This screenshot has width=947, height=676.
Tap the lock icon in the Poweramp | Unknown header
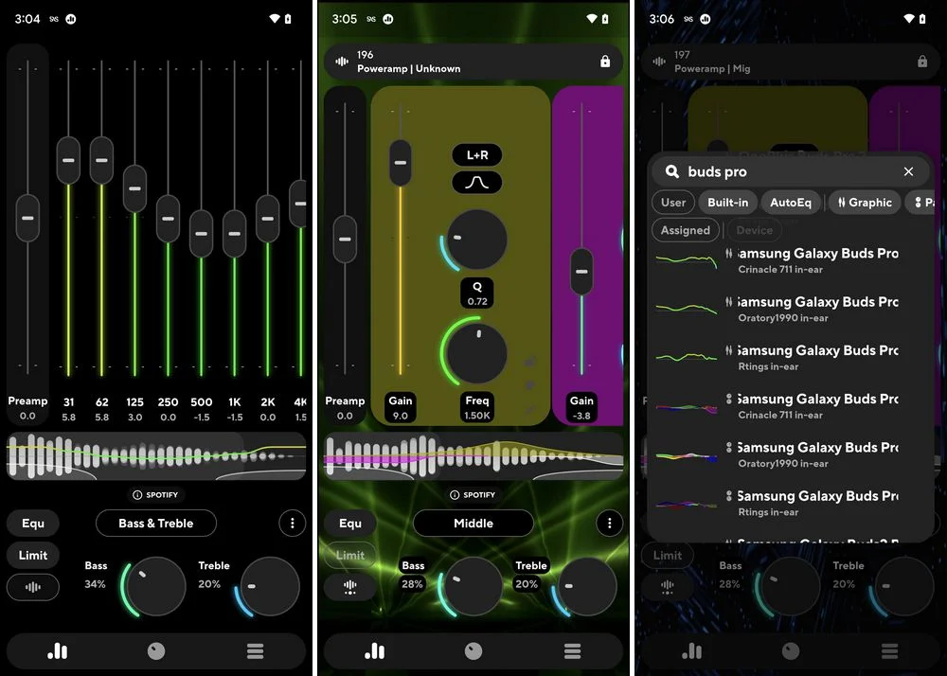click(604, 62)
